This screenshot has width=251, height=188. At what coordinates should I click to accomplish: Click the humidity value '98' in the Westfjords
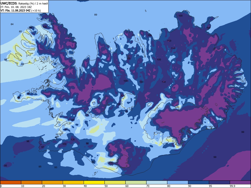point(31,28)
